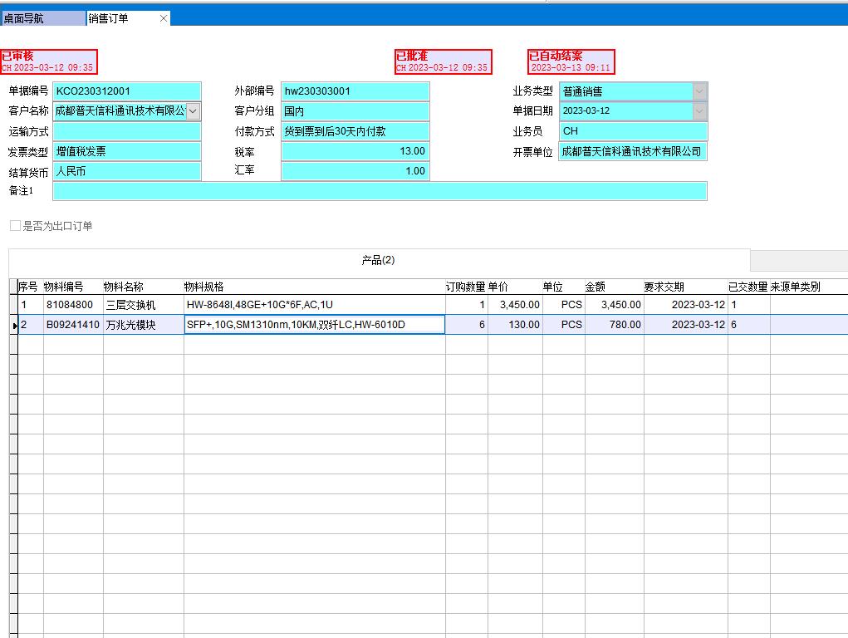Click the 单据编号 field KCO230312001
The width and height of the screenshot is (848, 638).
[x=125, y=91]
